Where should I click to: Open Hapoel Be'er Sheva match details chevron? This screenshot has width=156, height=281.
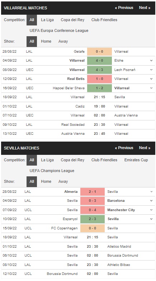point(151,88)
